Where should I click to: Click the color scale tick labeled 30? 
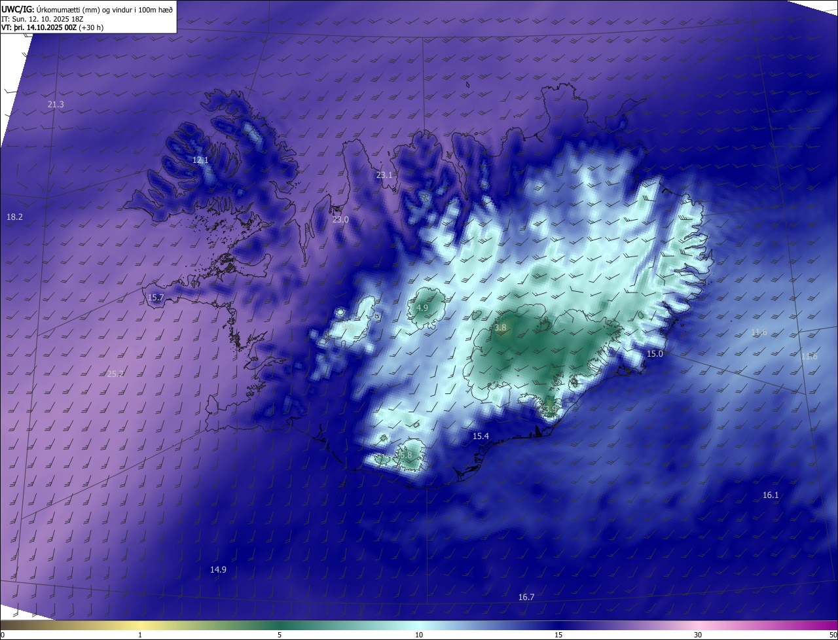tap(698, 635)
